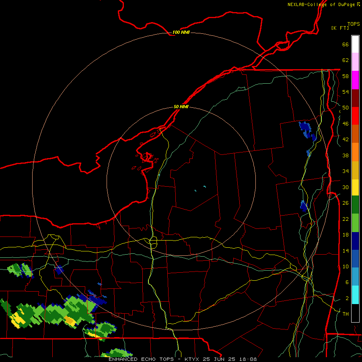
Task: Click the 'NEXLAB-College of DuPage' credit text
Action: pyautogui.click(x=321, y=4)
